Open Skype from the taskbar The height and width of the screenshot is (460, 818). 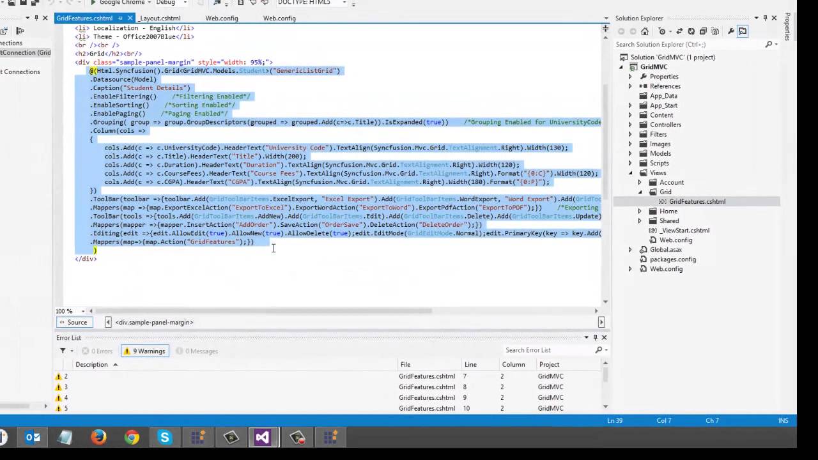165,437
